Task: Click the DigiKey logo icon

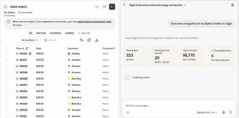Action: click(x=69, y=54)
